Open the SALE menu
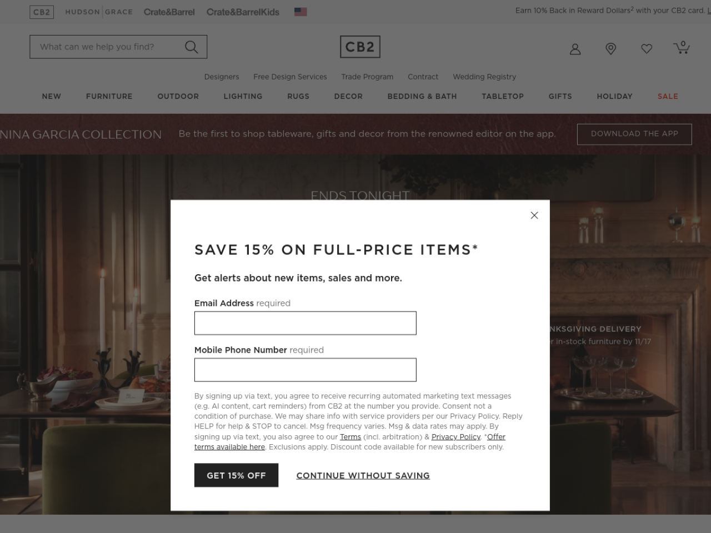This screenshot has height=533, width=711. pyautogui.click(x=668, y=96)
